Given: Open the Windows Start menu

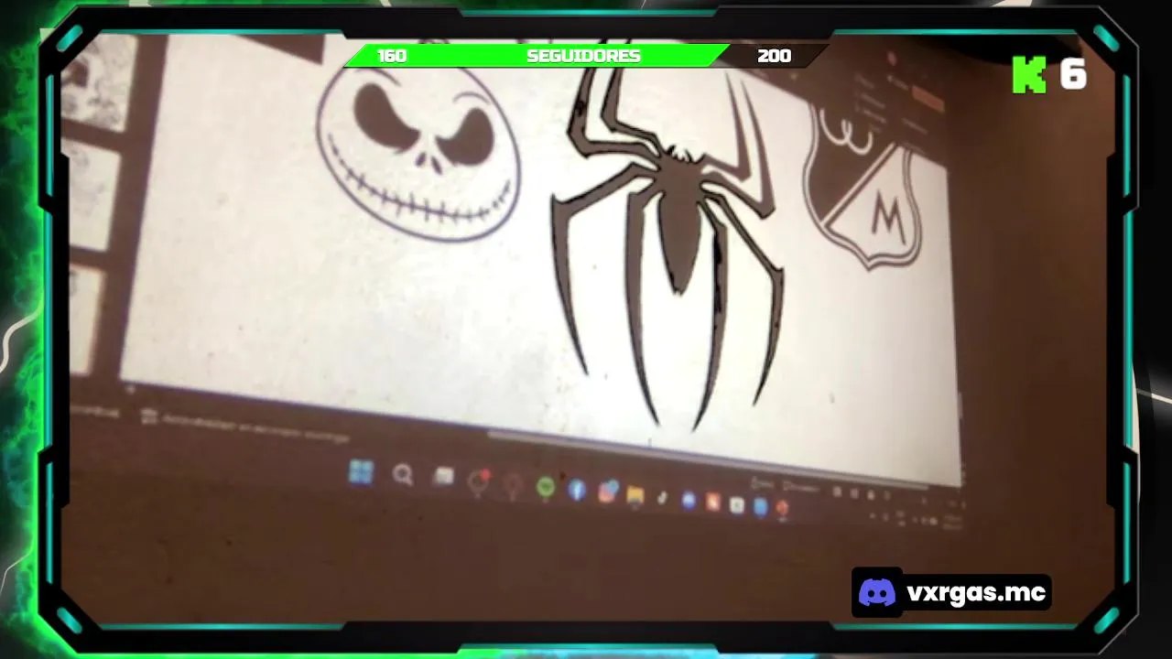Looking at the screenshot, I should (x=361, y=472).
